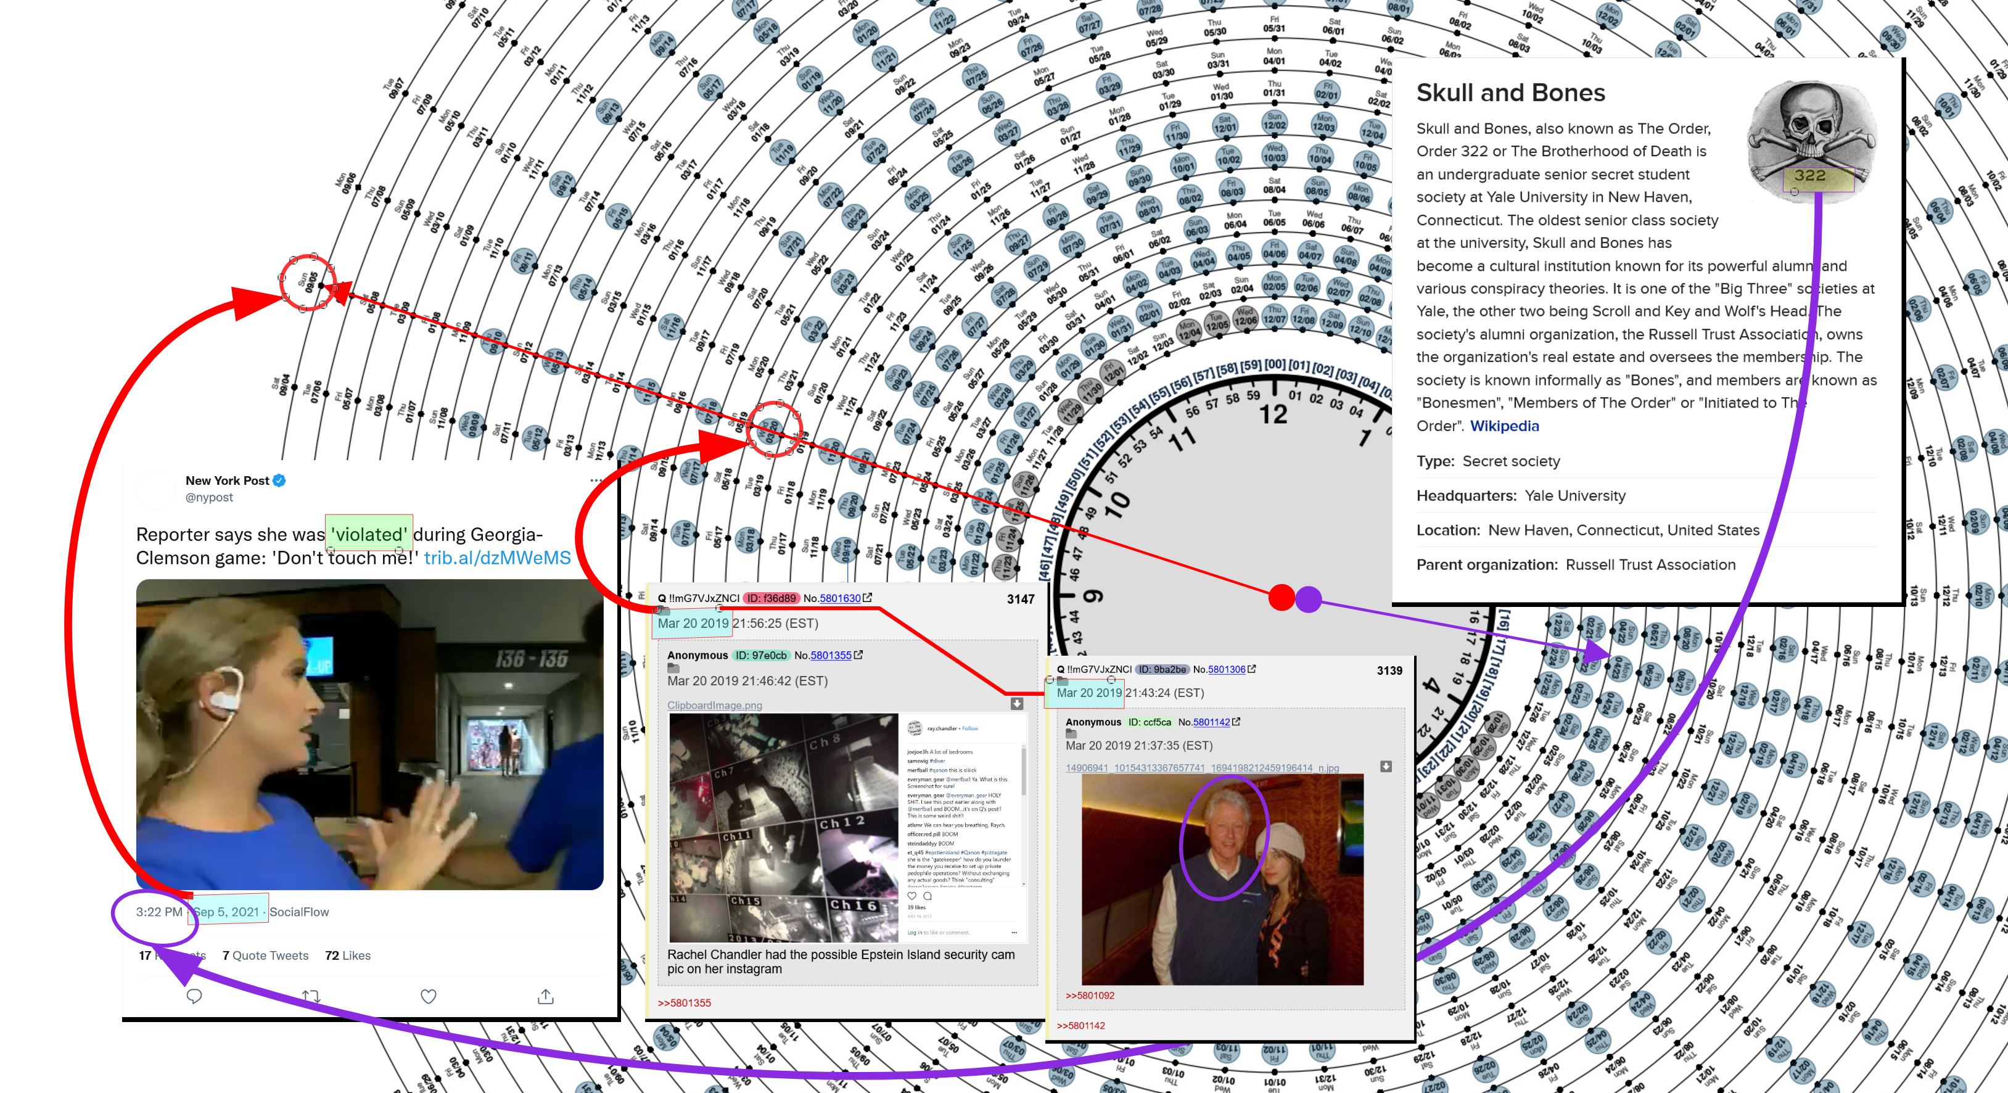Screen dimensions: 2008x1093
Task: Open the security camera Instagram screenshot
Action: pyautogui.click(x=849, y=828)
